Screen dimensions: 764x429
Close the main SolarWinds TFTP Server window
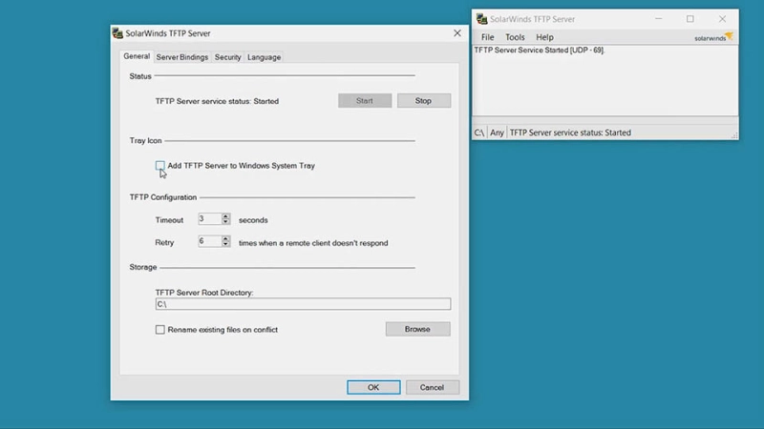click(722, 19)
